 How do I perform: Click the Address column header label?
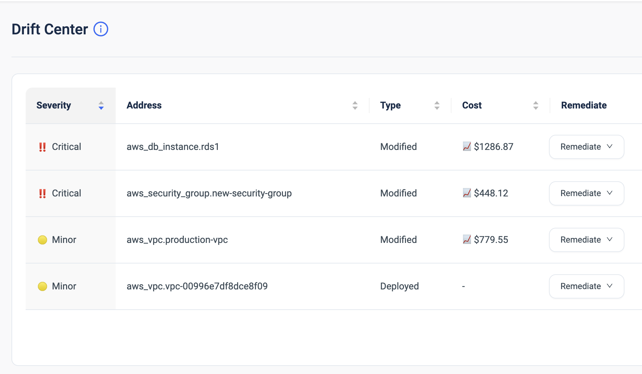[144, 105]
